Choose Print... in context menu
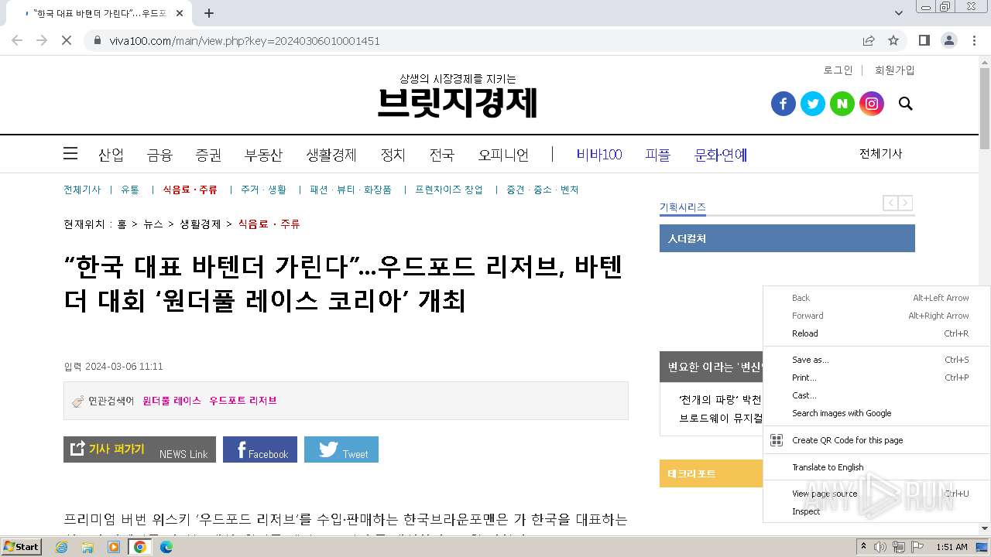Viewport: 991px width, 557px height. click(876, 378)
